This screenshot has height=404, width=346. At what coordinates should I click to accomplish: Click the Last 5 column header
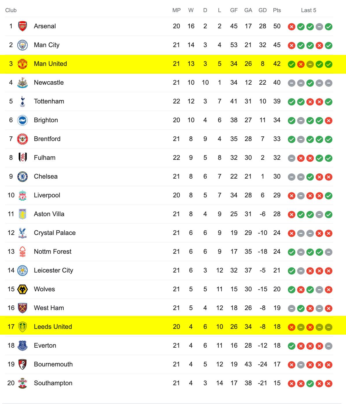point(308,10)
